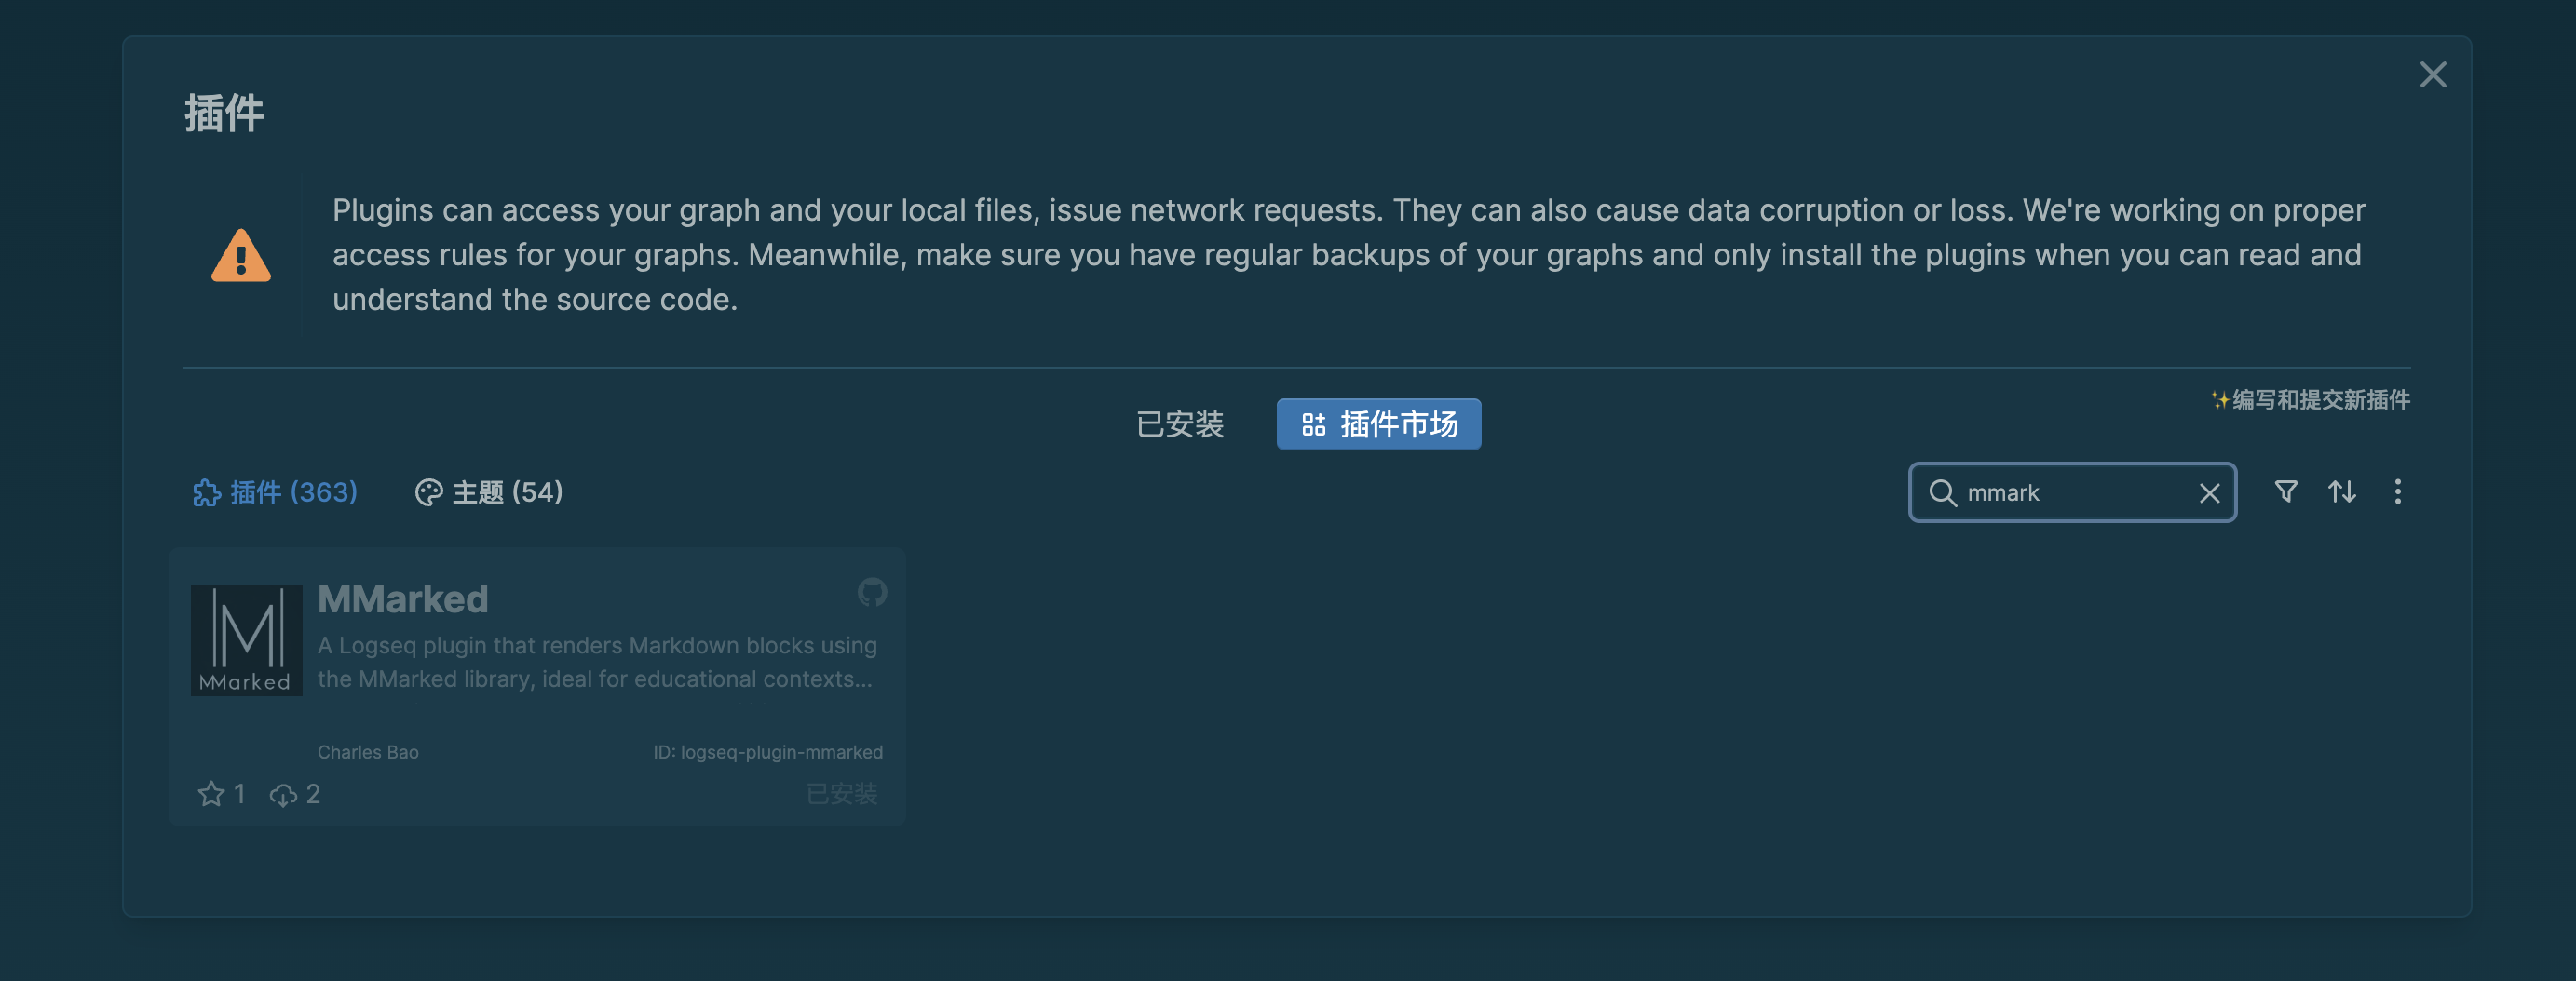Click the star rating icon
Screen dimensions: 2576x981
(211, 794)
